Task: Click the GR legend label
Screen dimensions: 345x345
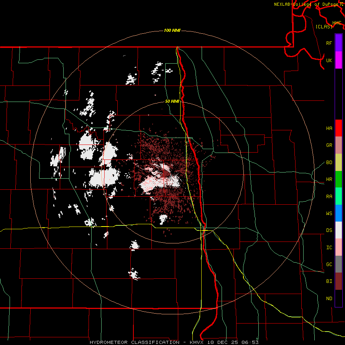Action: pyautogui.click(x=329, y=145)
